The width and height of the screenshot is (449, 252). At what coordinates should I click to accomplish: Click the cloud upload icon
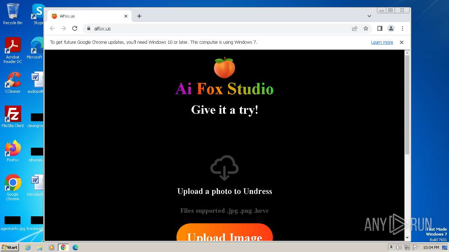click(224, 168)
